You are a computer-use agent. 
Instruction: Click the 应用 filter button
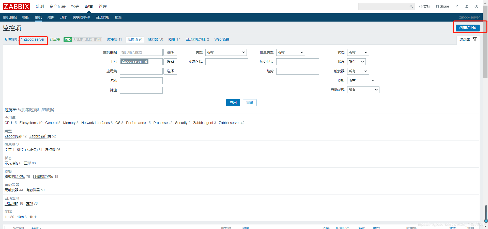233,102
